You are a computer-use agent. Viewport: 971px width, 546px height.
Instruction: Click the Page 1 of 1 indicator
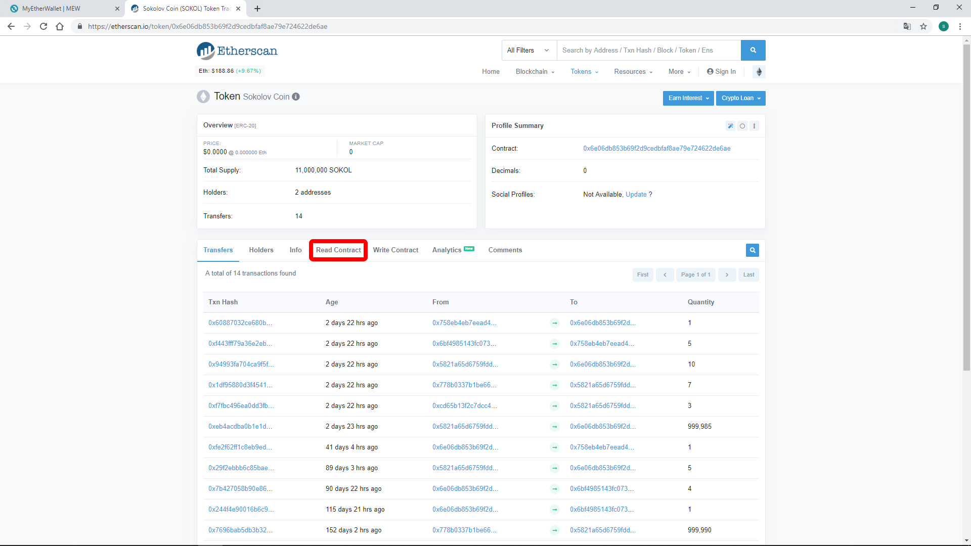(x=696, y=275)
